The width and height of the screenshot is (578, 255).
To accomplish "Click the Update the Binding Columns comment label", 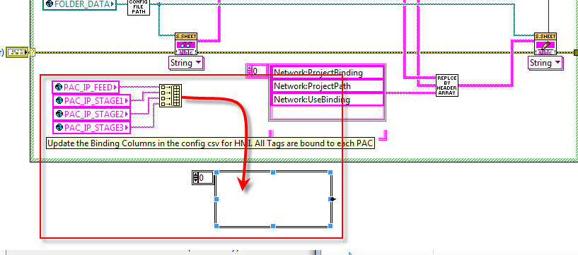I will pos(211,143).
